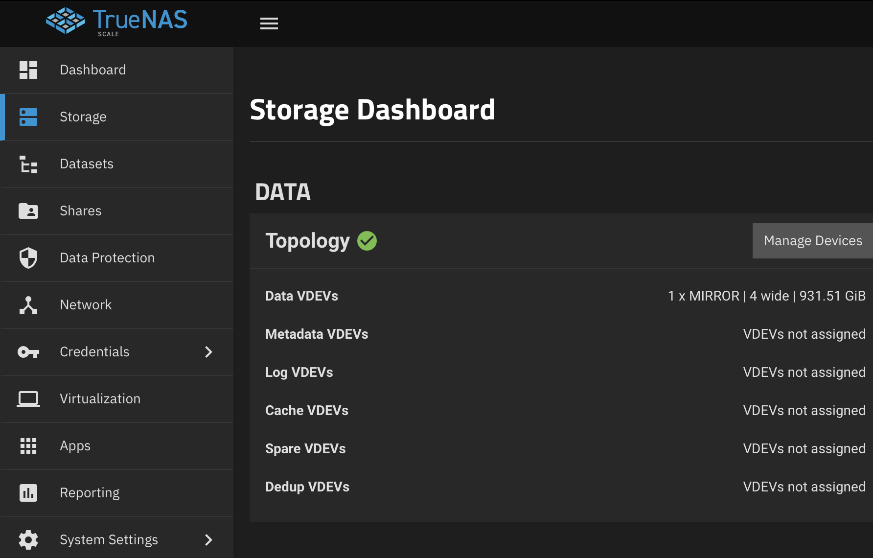873x558 pixels.
Task: Open the System Settings menu item
Action: click(109, 540)
